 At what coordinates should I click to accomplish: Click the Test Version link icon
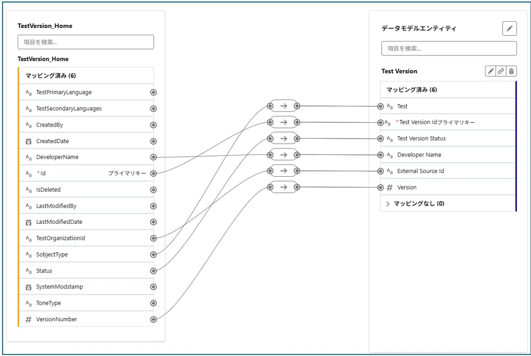click(501, 71)
